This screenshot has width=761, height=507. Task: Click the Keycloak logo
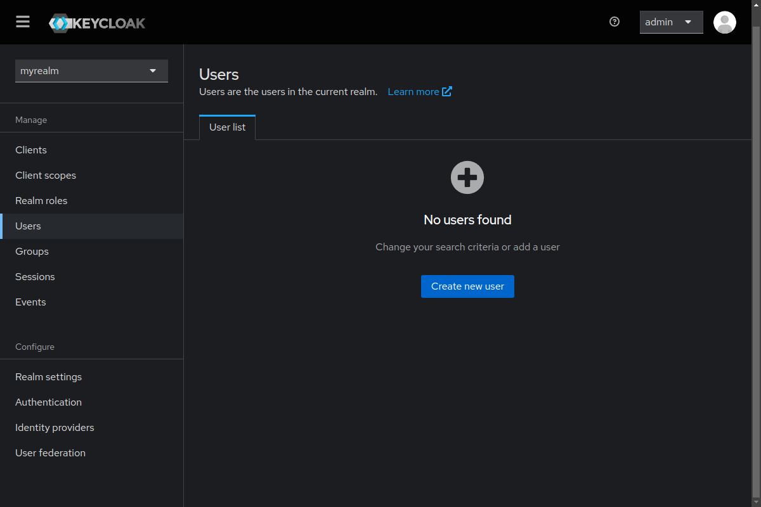coord(97,23)
